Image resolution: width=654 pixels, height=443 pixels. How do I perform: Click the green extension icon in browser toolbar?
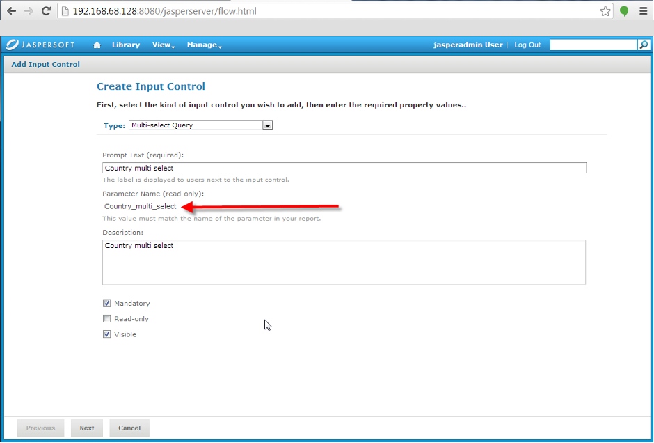[624, 11]
